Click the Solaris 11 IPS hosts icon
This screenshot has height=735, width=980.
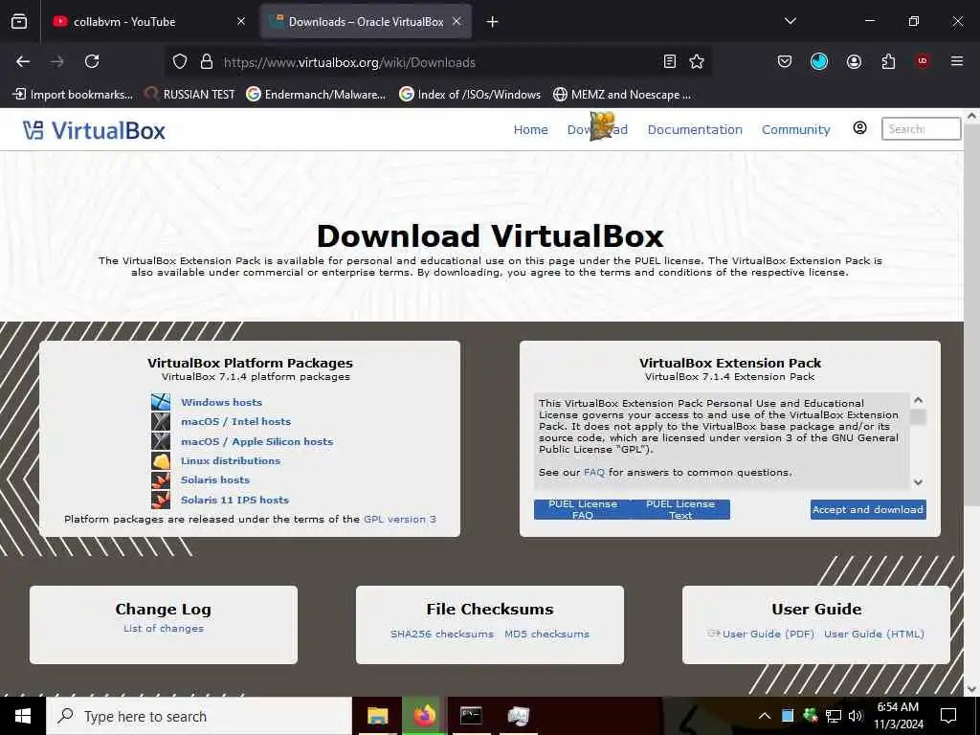(x=161, y=500)
